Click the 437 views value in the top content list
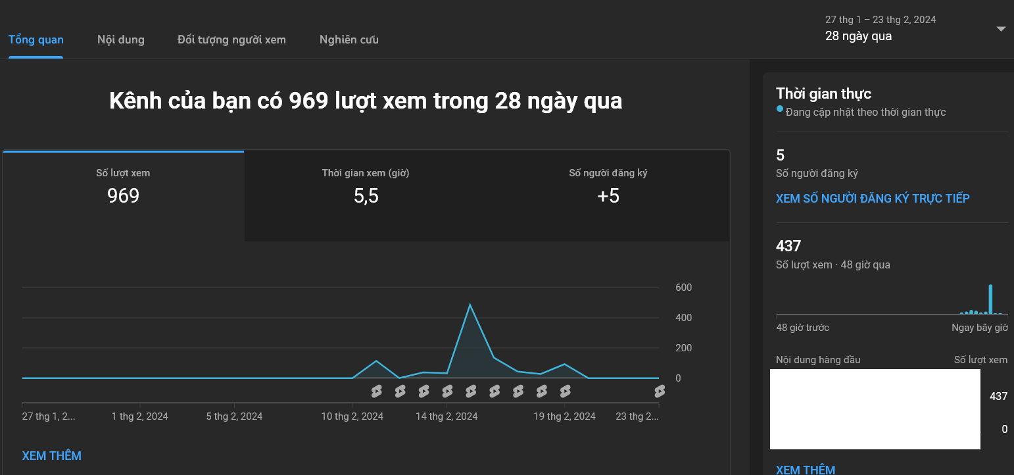 click(999, 396)
